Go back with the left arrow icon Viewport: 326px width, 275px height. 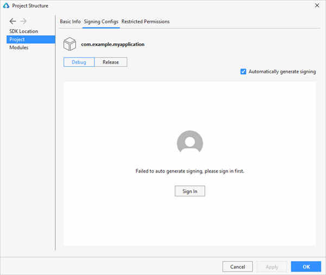coord(12,21)
